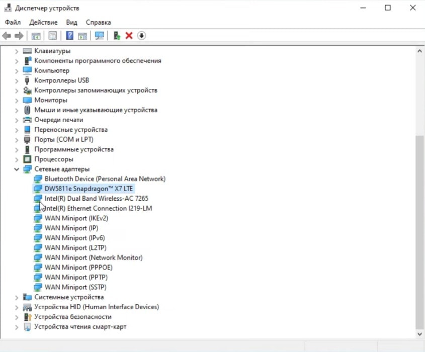Open the blue question mark help icon
The image size is (425, 352).
tap(70, 36)
